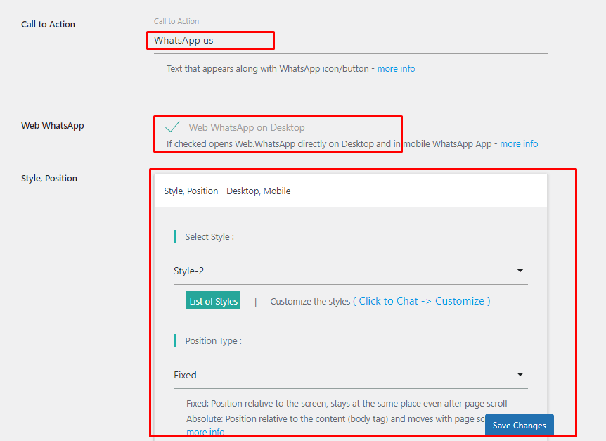
Task: Click the 'Web WhatsApp' left-side label
Action: coord(53,126)
